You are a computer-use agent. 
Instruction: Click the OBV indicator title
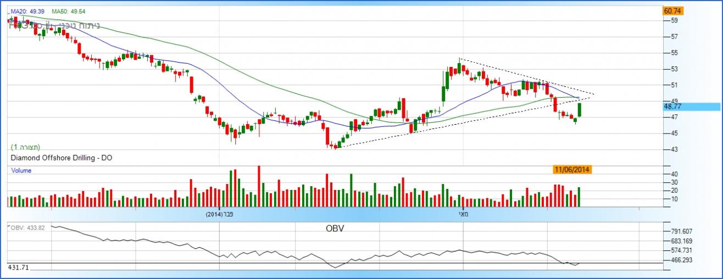[x=334, y=228]
